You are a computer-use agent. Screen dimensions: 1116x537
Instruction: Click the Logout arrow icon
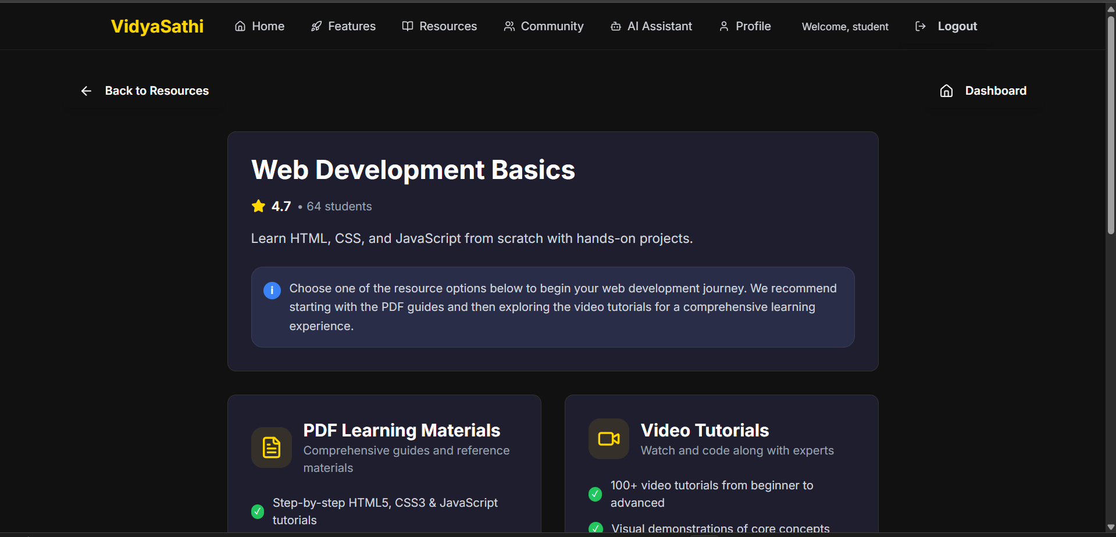point(921,26)
